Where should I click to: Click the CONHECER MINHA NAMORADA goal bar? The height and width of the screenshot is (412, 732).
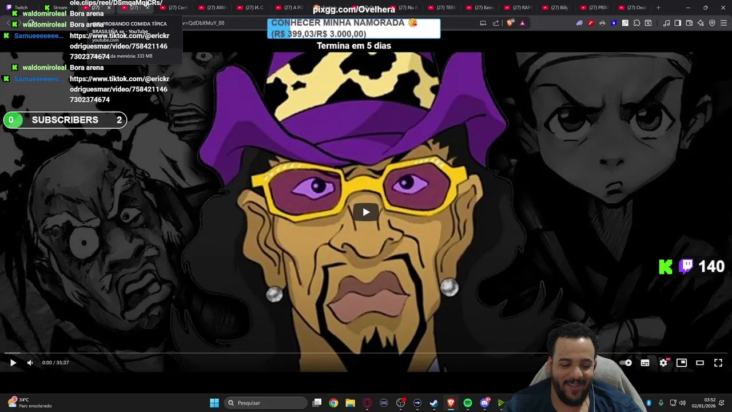pos(354,28)
